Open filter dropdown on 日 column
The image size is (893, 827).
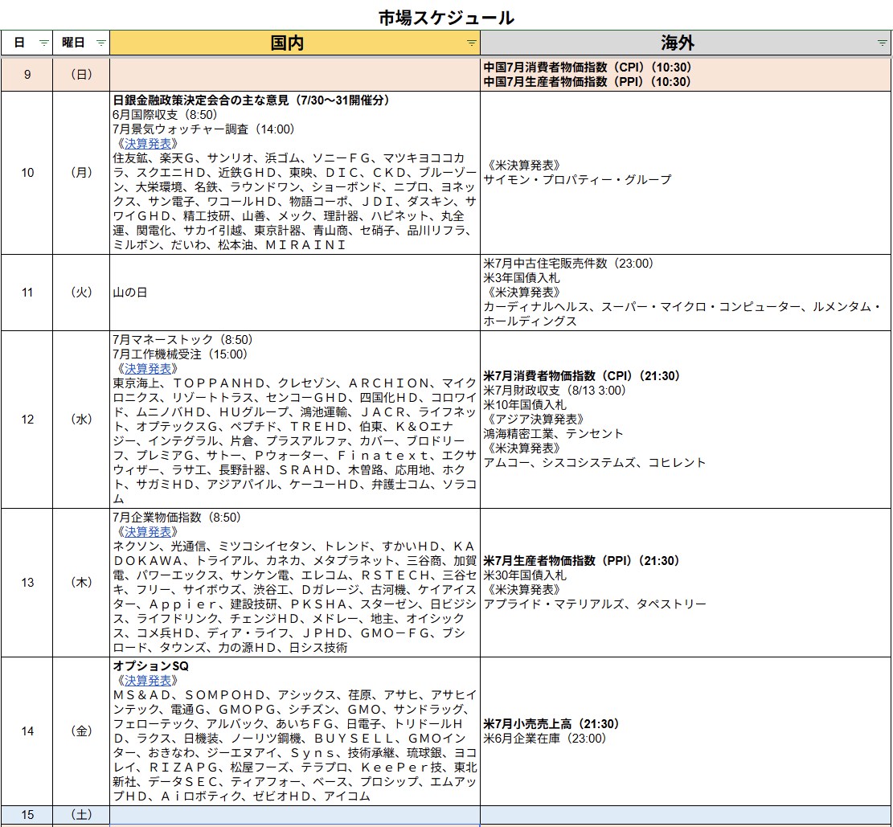(44, 43)
